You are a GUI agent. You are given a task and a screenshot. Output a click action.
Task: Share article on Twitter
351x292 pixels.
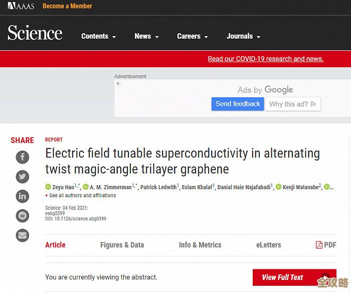(23, 177)
